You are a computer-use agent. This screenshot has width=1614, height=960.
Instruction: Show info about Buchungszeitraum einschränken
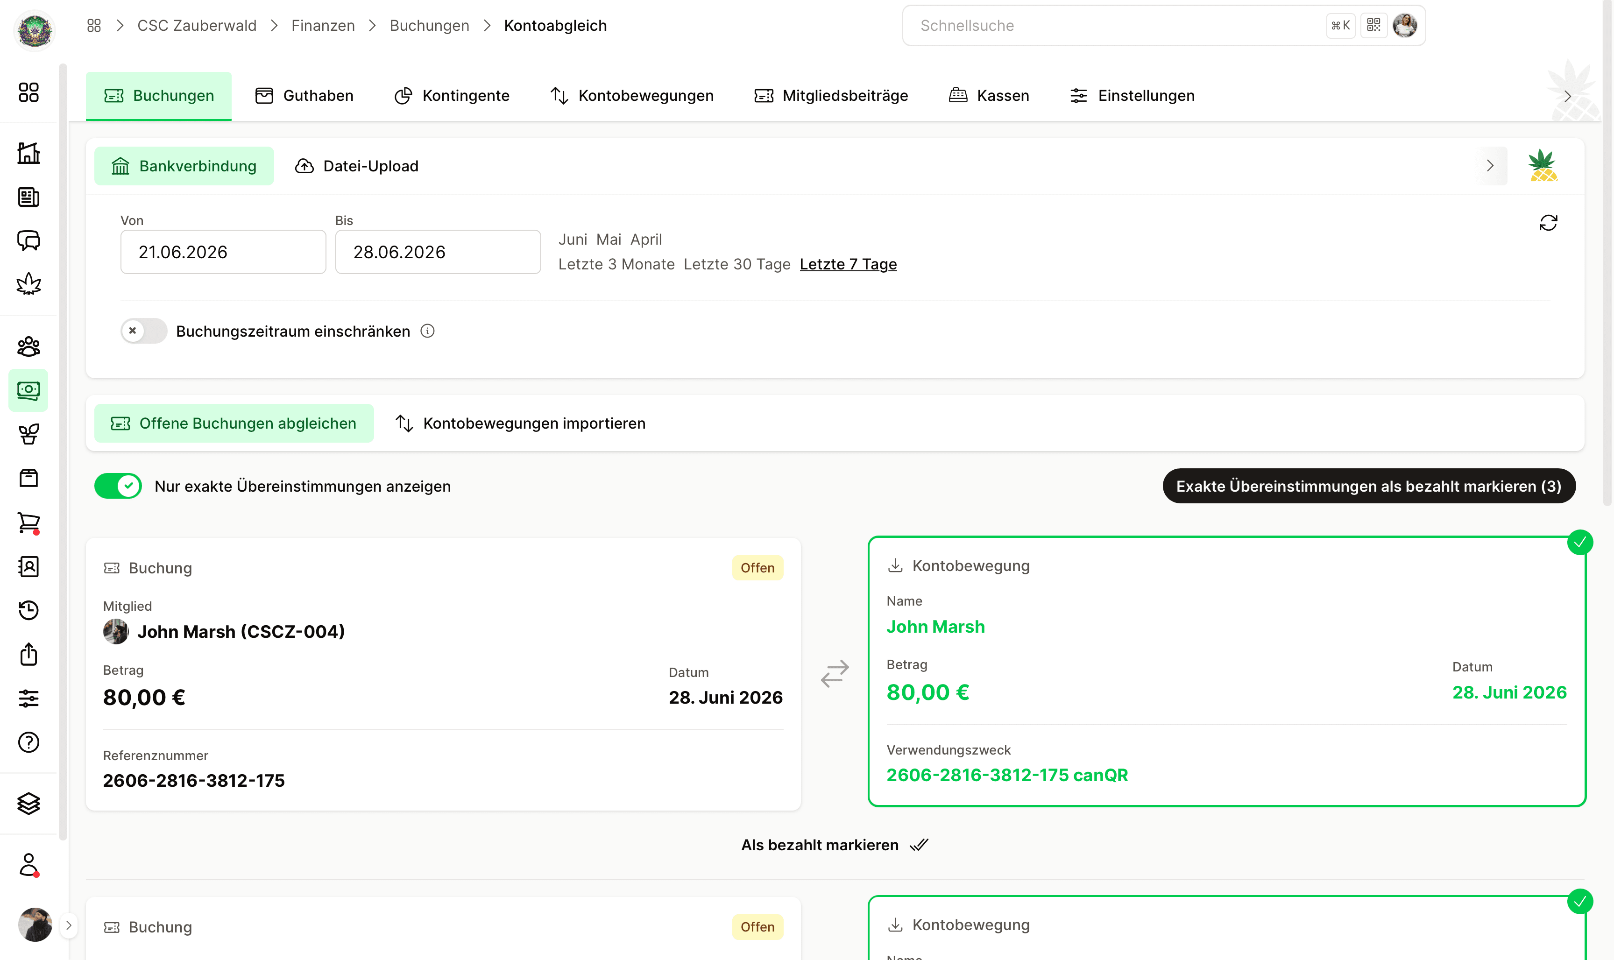(x=428, y=331)
